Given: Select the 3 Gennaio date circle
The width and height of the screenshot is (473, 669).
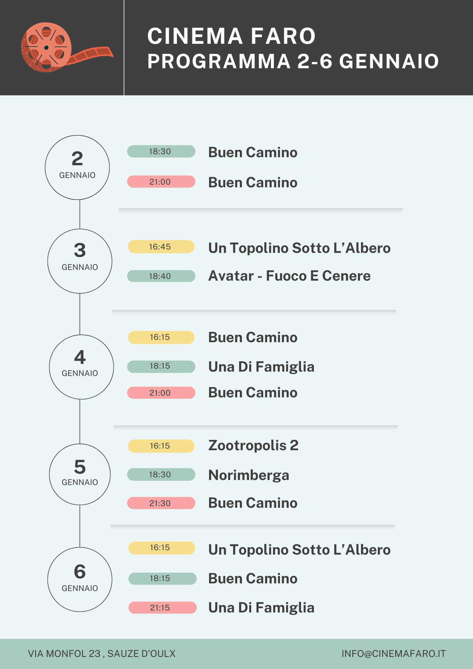Looking at the screenshot, I should pos(80,261).
